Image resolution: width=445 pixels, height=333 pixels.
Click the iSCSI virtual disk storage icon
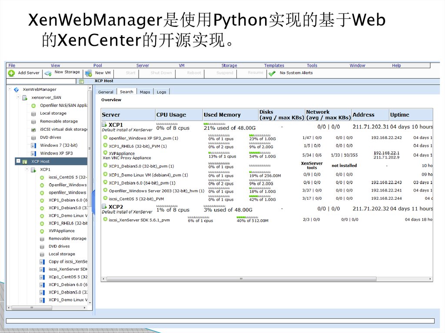(33, 129)
